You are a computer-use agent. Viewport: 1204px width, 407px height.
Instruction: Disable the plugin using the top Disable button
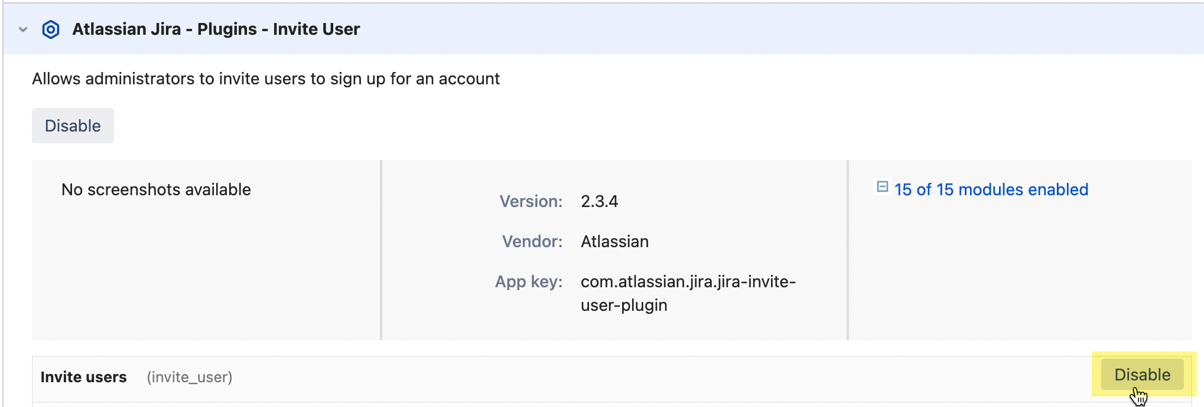click(x=73, y=126)
